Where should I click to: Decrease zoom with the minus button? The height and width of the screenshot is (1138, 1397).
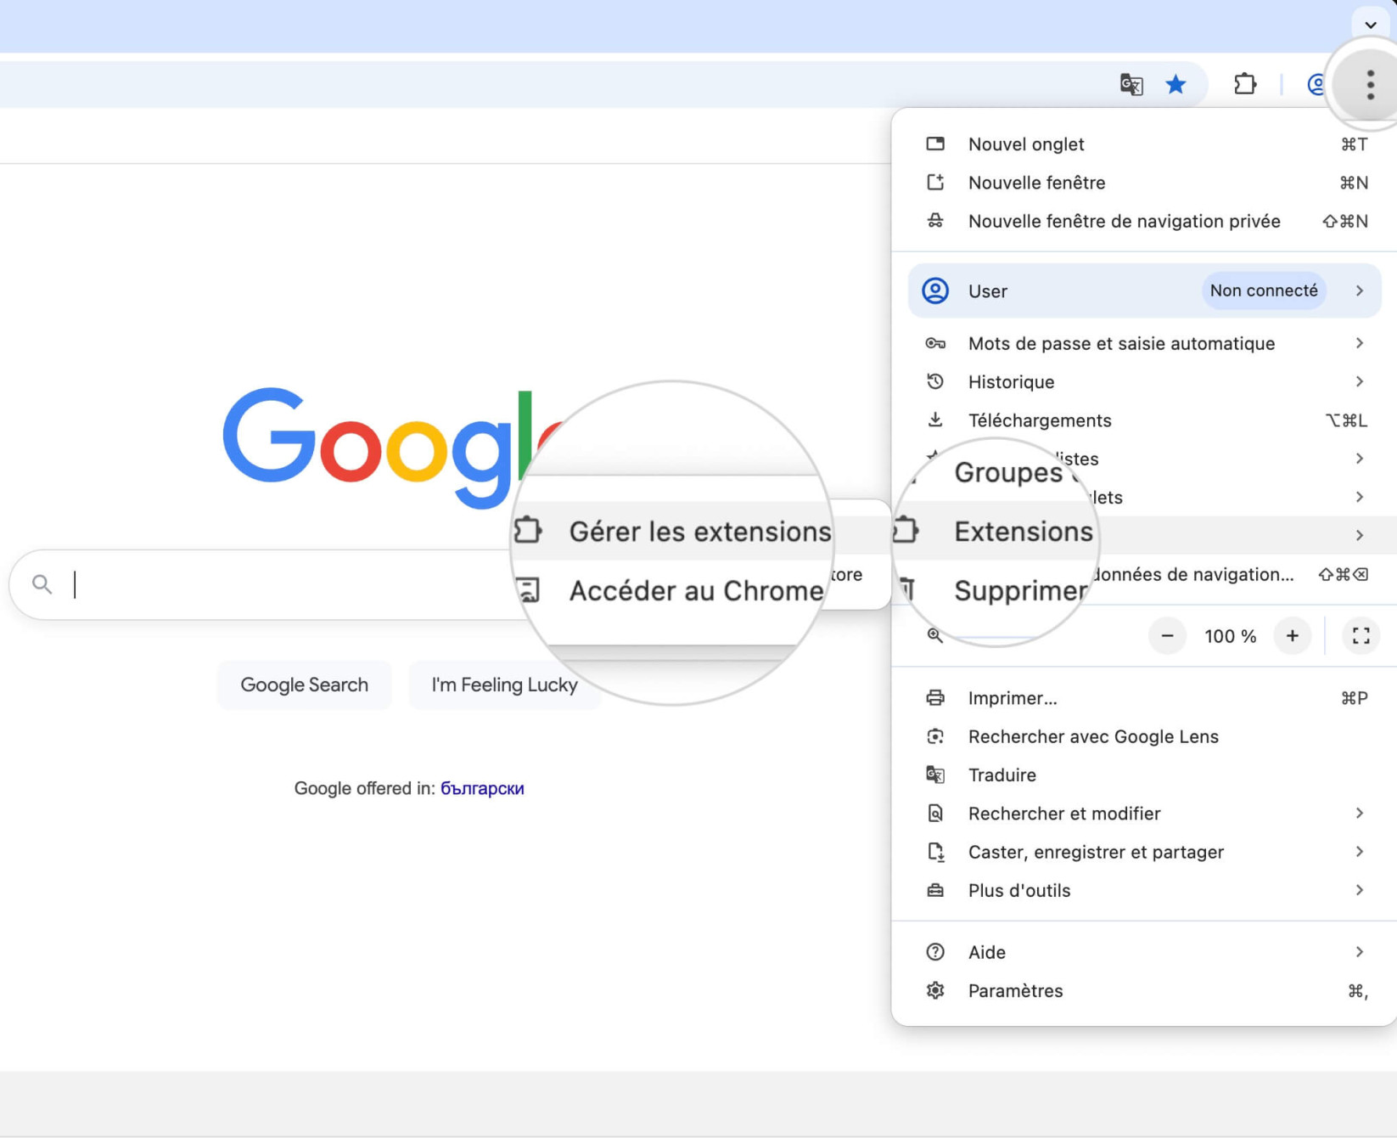[x=1167, y=636]
